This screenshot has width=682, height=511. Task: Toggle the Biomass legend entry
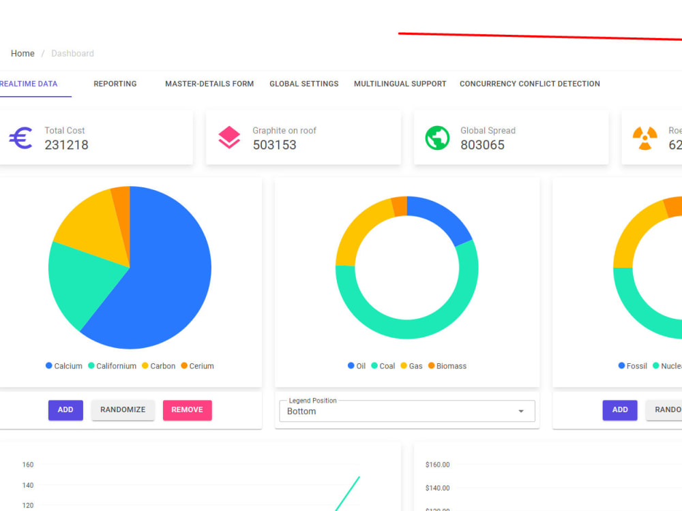[447, 366]
